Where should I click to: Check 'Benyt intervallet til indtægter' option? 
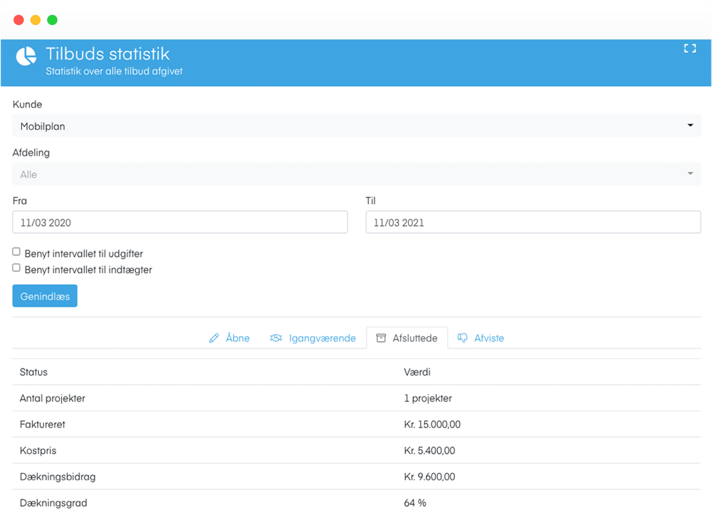pyautogui.click(x=16, y=268)
